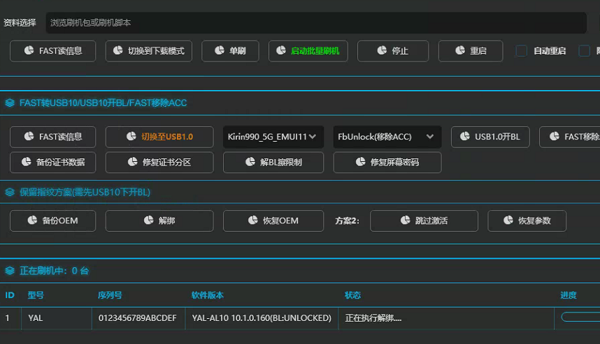This screenshot has width=600, height=344.
Task: Click the 方案2: label
Action: pyautogui.click(x=347, y=221)
